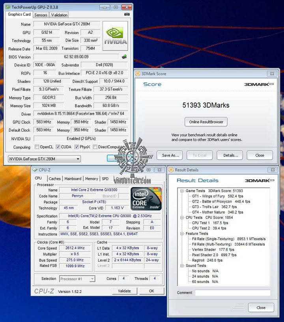Toggle the CUDA checkbox
The height and width of the screenshot is (322, 284).
[x=58, y=147]
